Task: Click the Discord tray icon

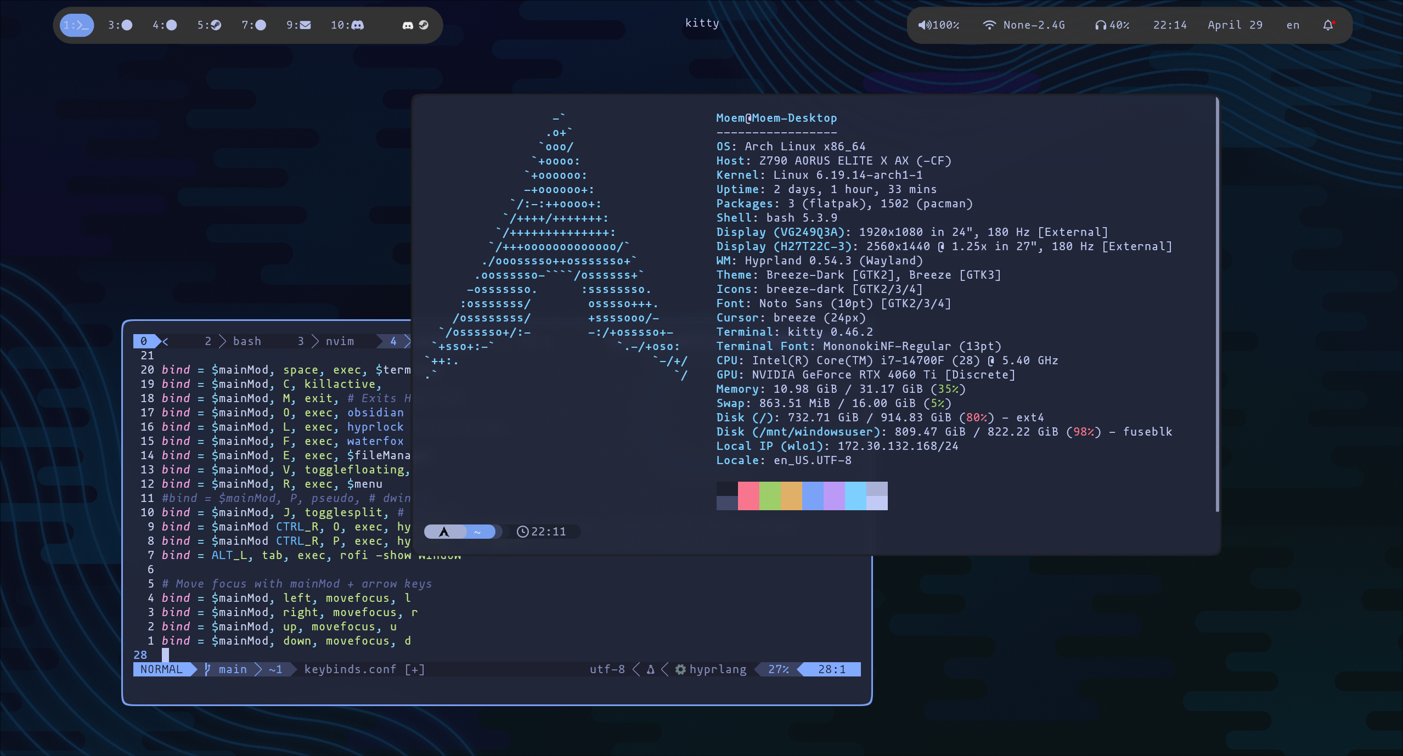Action: click(x=408, y=25)
